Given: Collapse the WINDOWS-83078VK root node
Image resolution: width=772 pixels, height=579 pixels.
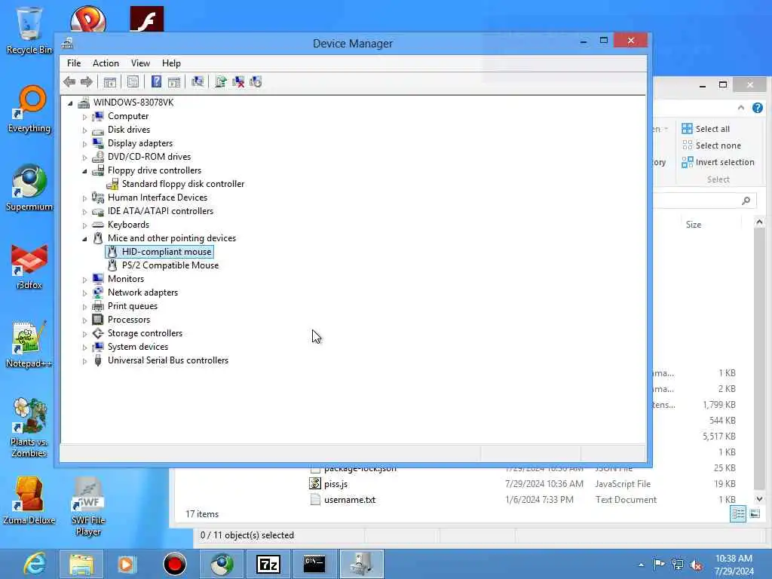Looking at the screenshot, I should (x=70, y=103).
